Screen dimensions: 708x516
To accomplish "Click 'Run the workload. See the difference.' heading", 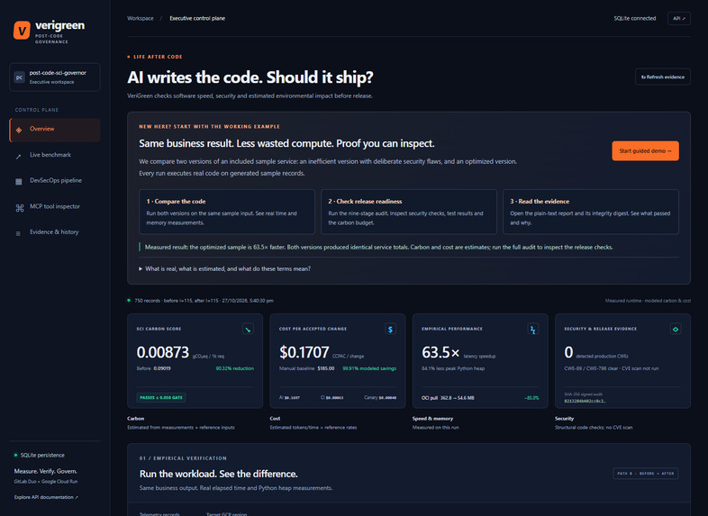I will [219, 474].
